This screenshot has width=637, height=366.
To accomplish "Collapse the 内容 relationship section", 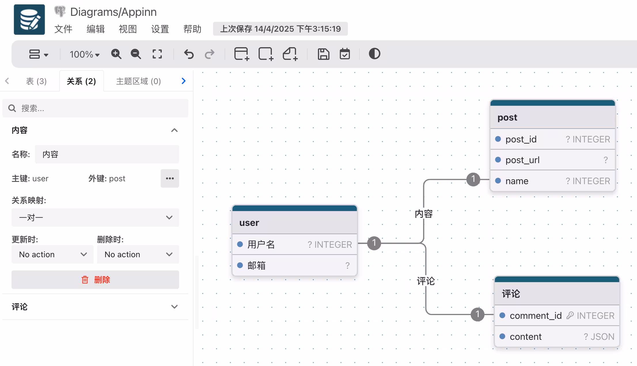I will (174, 130).
